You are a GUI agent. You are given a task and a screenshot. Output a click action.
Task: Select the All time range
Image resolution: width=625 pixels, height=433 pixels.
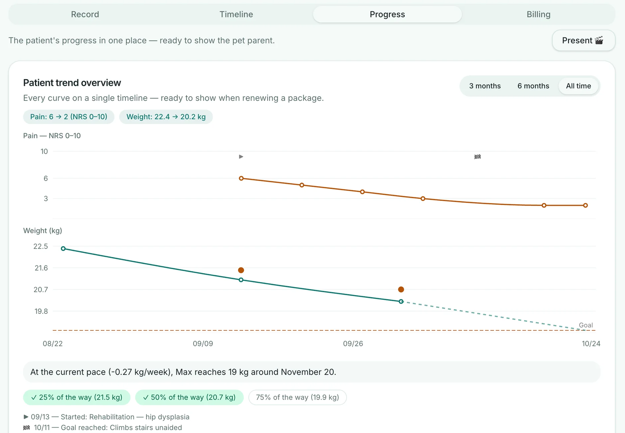pyautogui.click(x=578, y=86)
